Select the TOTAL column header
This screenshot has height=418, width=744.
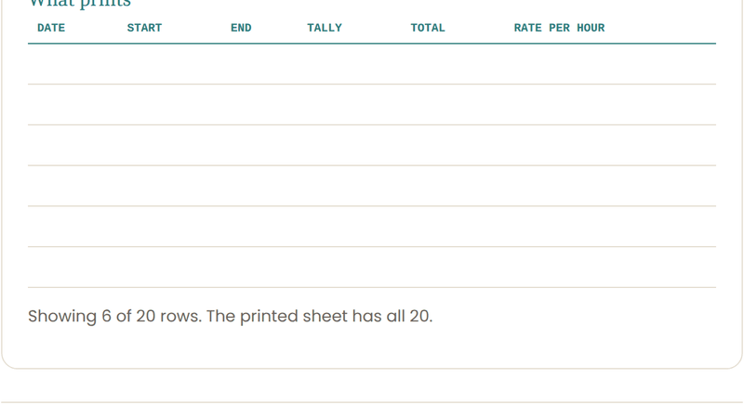tap(428, 28)
